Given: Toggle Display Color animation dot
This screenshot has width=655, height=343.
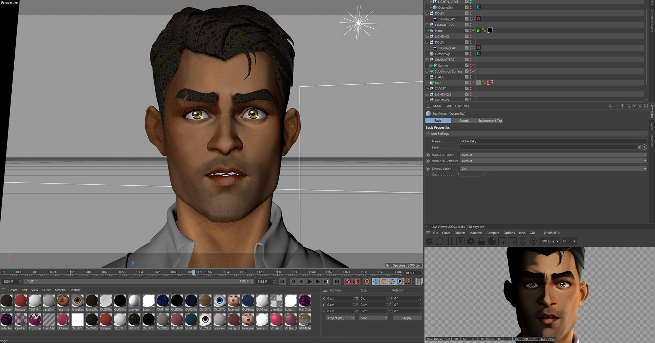Looking at the screenshot, I should [x=428, y=169].
